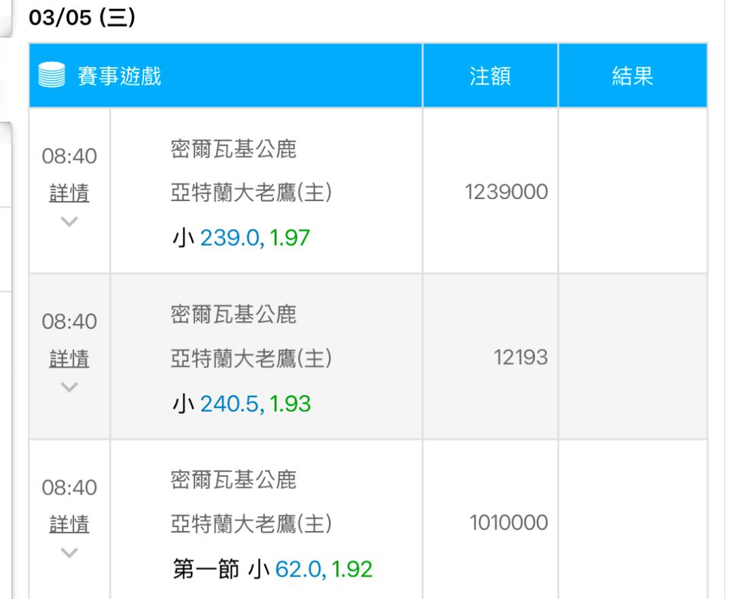Expand chevron under 詳情 in 12193 row
This screenshot has height=599, width=734.
point(69,386)
